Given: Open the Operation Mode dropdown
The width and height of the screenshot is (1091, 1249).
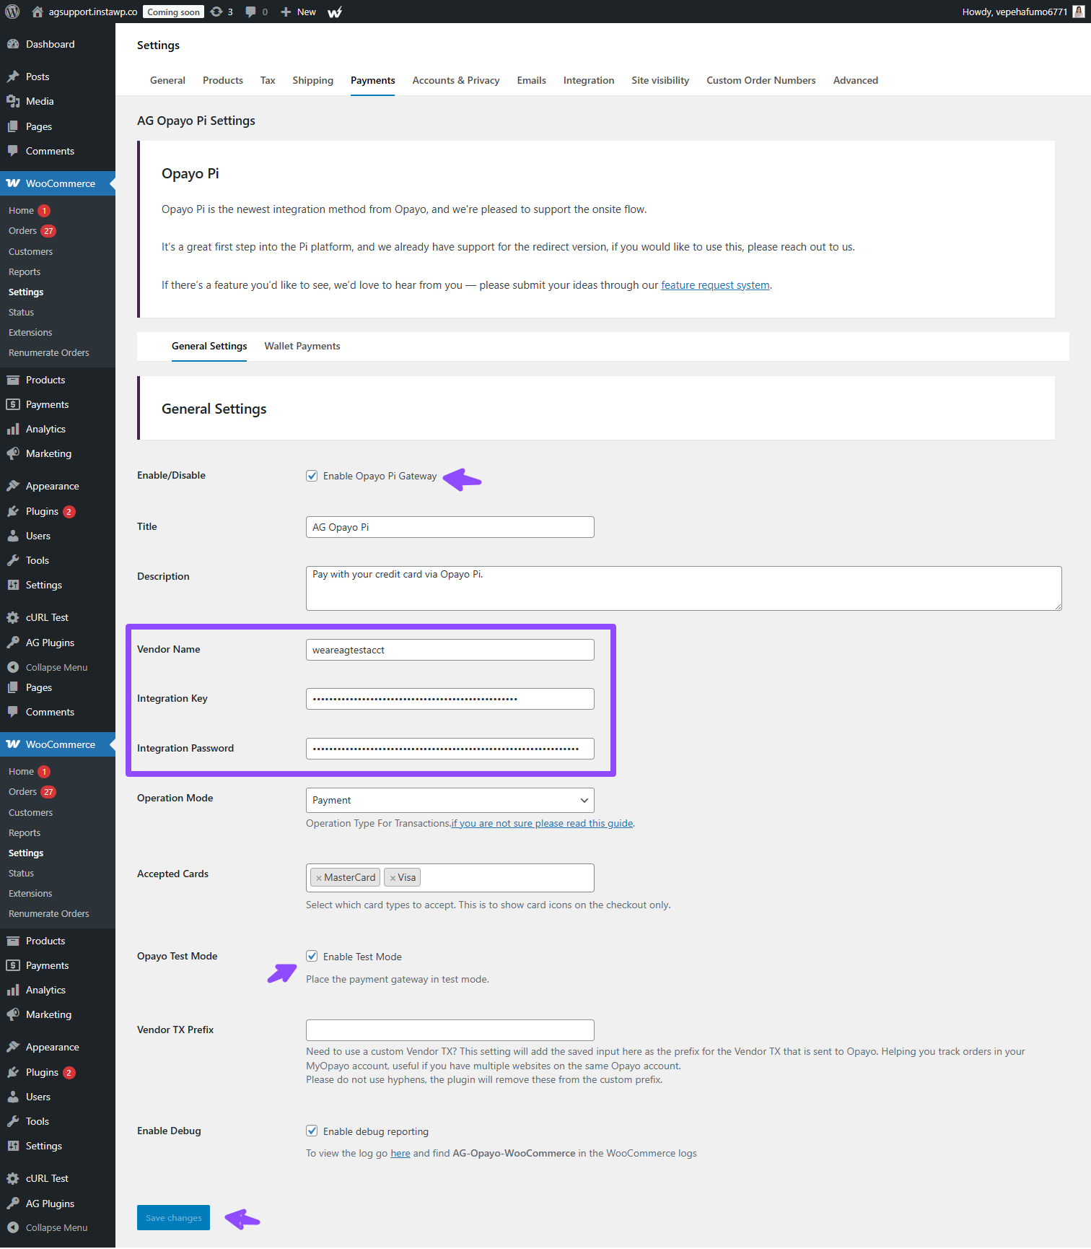Looking at the screenshot, I should click(x=450, y=800).
